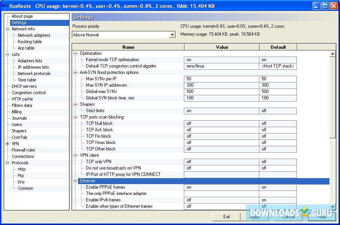
Task: Collapse the Protocols tree node
Action: pos(8,163)
